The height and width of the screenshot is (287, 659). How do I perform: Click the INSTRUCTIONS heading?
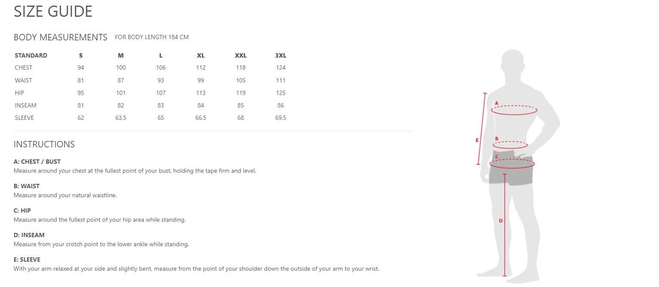pyautogui.click(x=44, y=144)
